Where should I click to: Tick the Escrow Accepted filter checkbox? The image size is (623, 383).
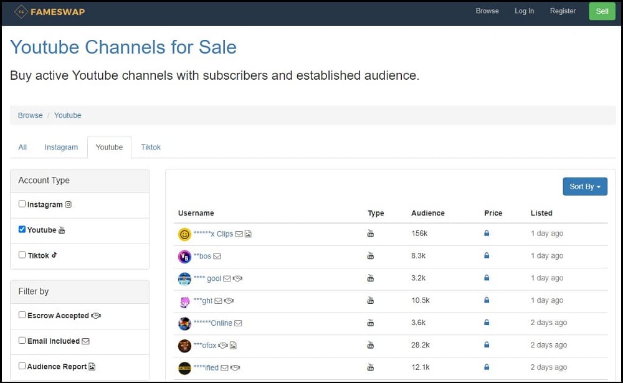[x=22, y=314]
